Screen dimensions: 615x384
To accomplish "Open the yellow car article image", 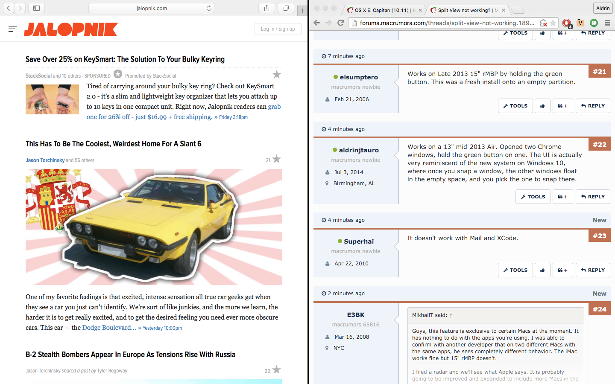I will pos(154,227).
